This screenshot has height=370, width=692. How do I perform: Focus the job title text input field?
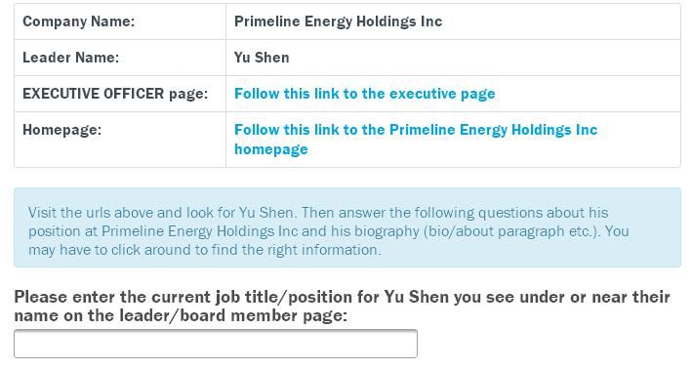click(x=216, y=344)
